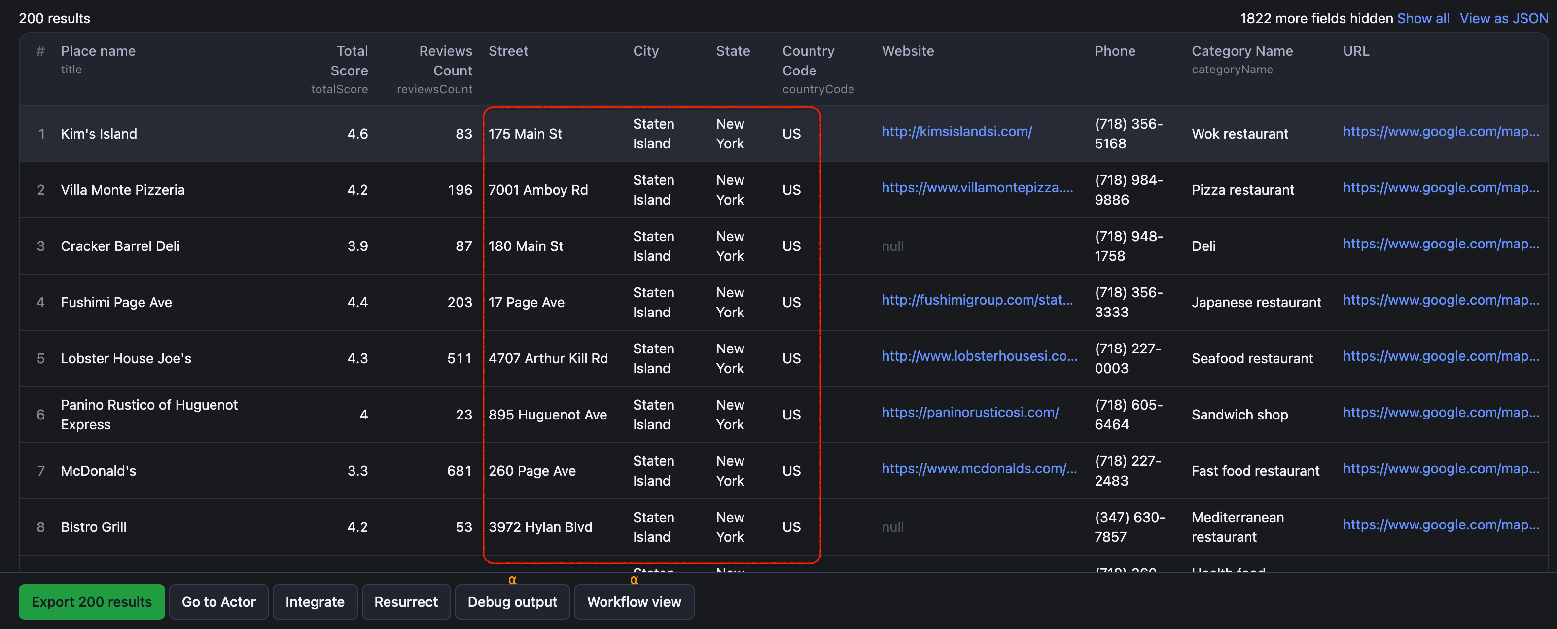Image resolution: width=1557 pixels, height=629 pixels.
Task: Click the 511 reviews count cell
Action: [x=460, y=358]
